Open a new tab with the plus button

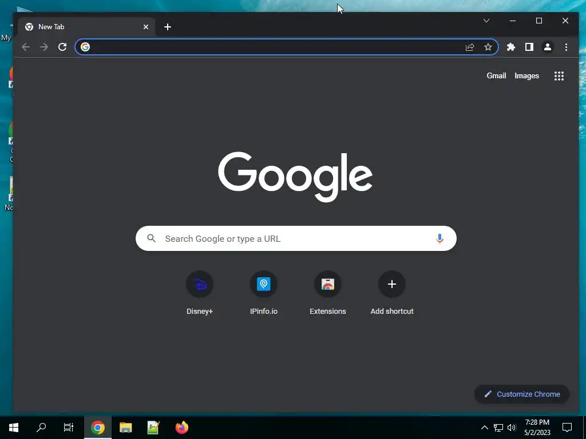pos(168,27)
